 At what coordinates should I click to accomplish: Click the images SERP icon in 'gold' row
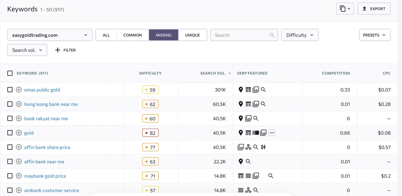click(x=263, y=133)
